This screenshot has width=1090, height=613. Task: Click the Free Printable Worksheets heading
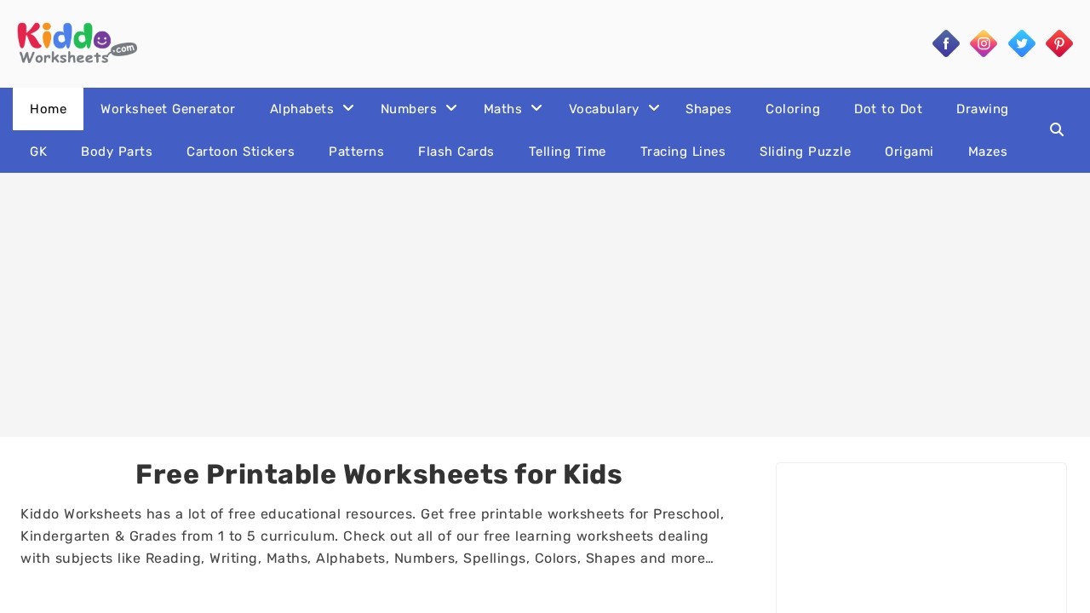tap(379, 475)
